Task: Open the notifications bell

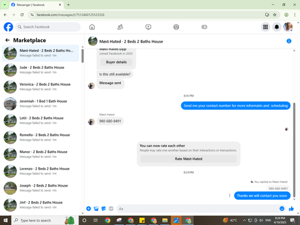Action: coord(277,27)
